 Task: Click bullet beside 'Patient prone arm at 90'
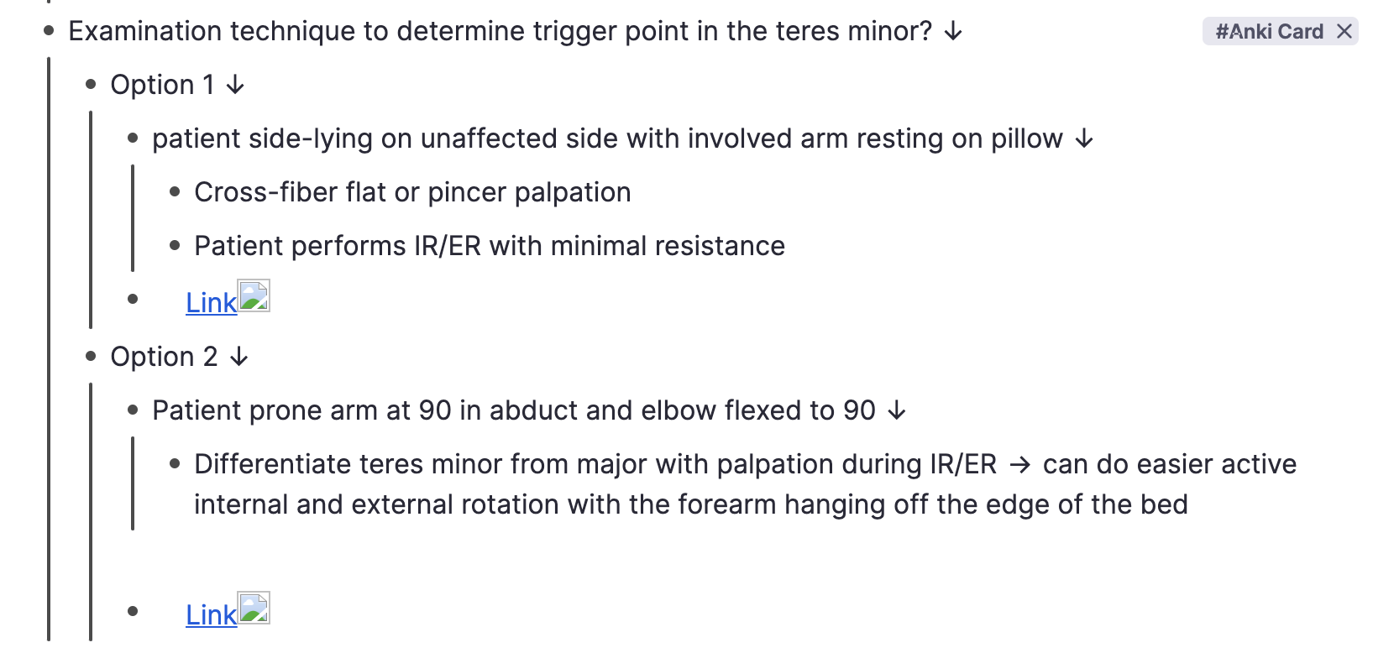pyautogui.click(x=133, y=410)
